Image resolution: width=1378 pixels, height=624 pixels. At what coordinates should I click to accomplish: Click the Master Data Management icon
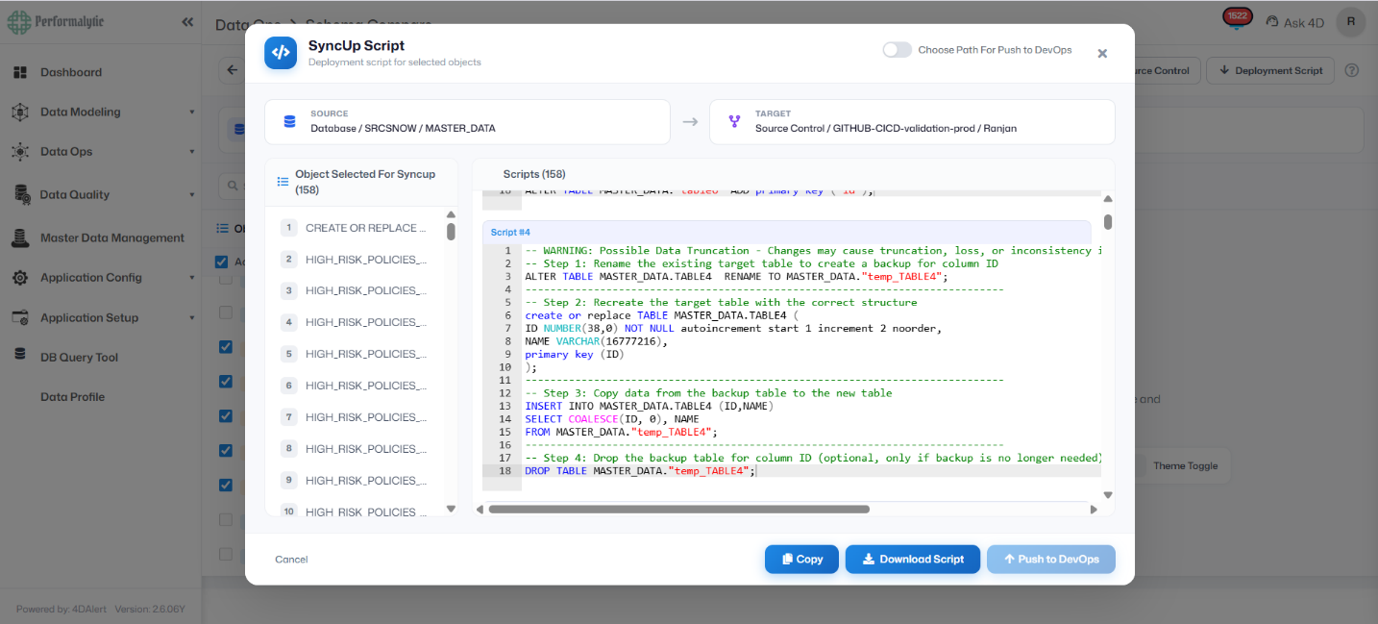click(20, 237)
